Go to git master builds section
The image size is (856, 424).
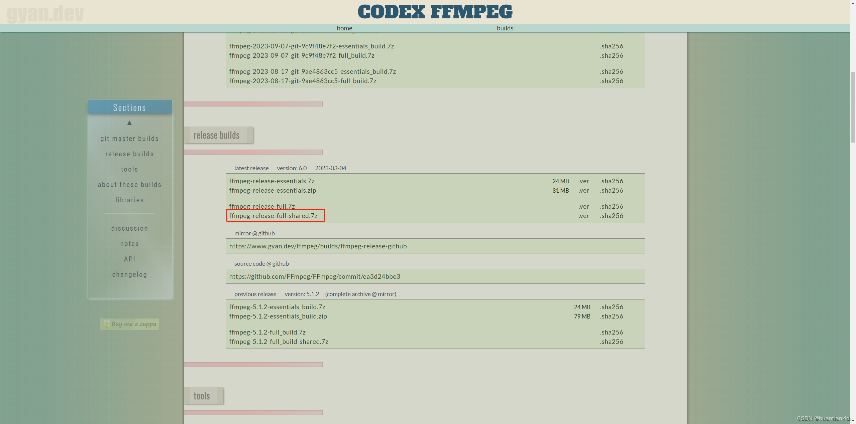tap(129, 139)
